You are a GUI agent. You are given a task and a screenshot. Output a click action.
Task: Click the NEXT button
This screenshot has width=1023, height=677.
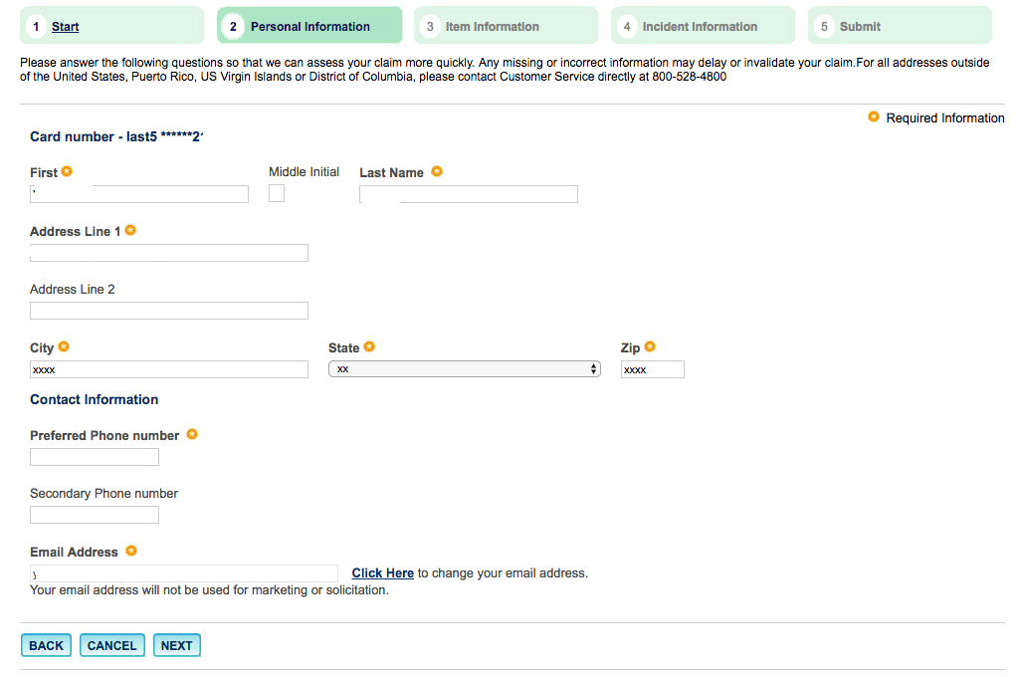(177, 646)
